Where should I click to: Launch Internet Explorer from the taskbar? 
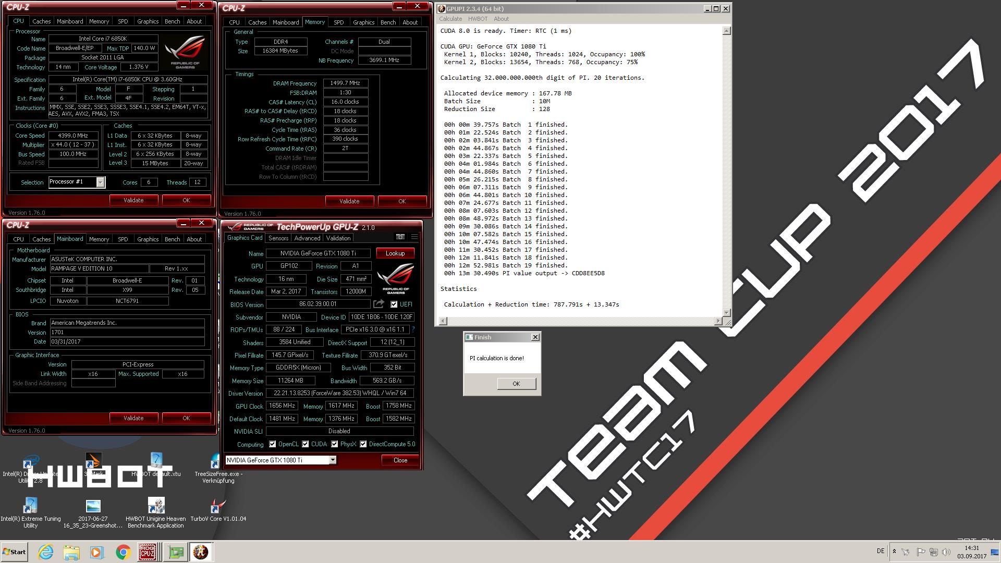(46, 552)
